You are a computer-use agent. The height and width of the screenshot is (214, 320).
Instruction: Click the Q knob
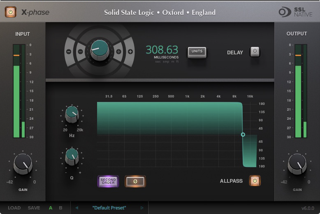pyautogui.click(x=72, y=157)
